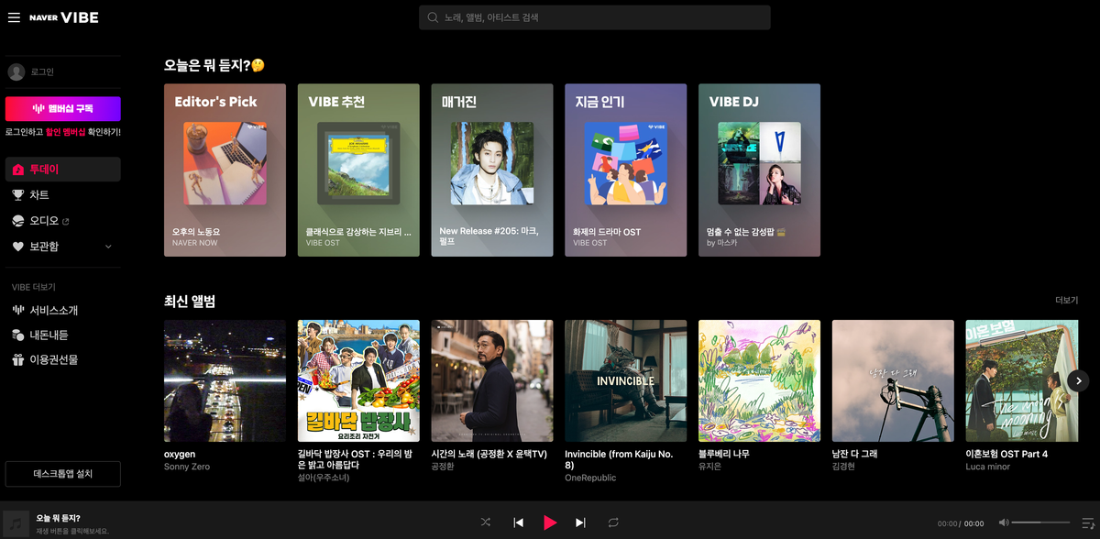Click artist name 공정환
Screen dimensions: 1100x539
point(445,467)
